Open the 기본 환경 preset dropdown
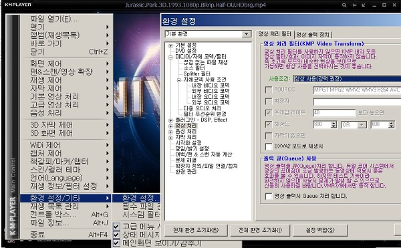This screenshot has width=401, height=248. [x=246, y=34]
